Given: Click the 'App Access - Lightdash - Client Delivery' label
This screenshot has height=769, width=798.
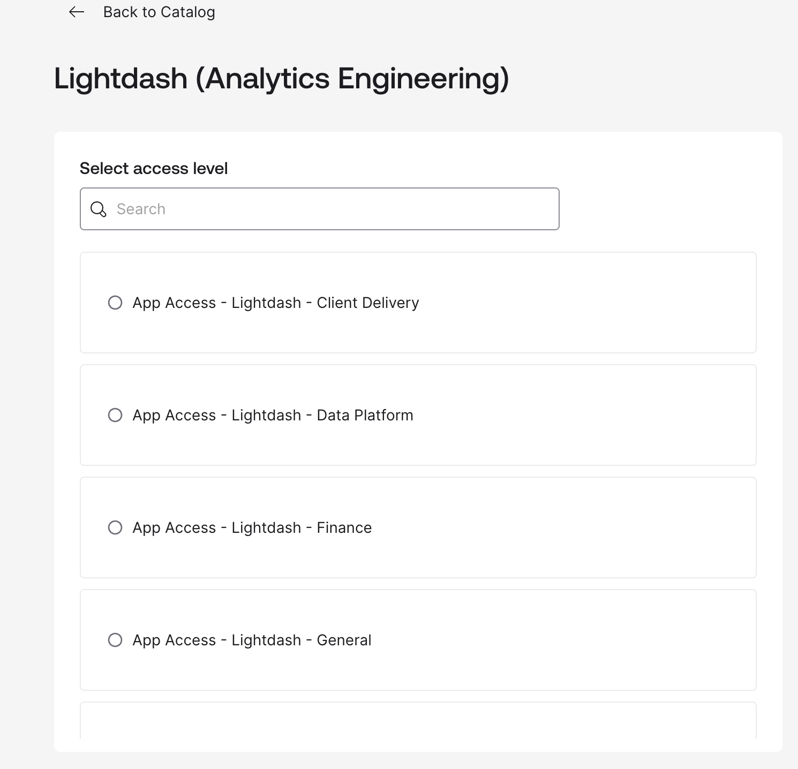Looking at the screenshot, I should 275,303.
